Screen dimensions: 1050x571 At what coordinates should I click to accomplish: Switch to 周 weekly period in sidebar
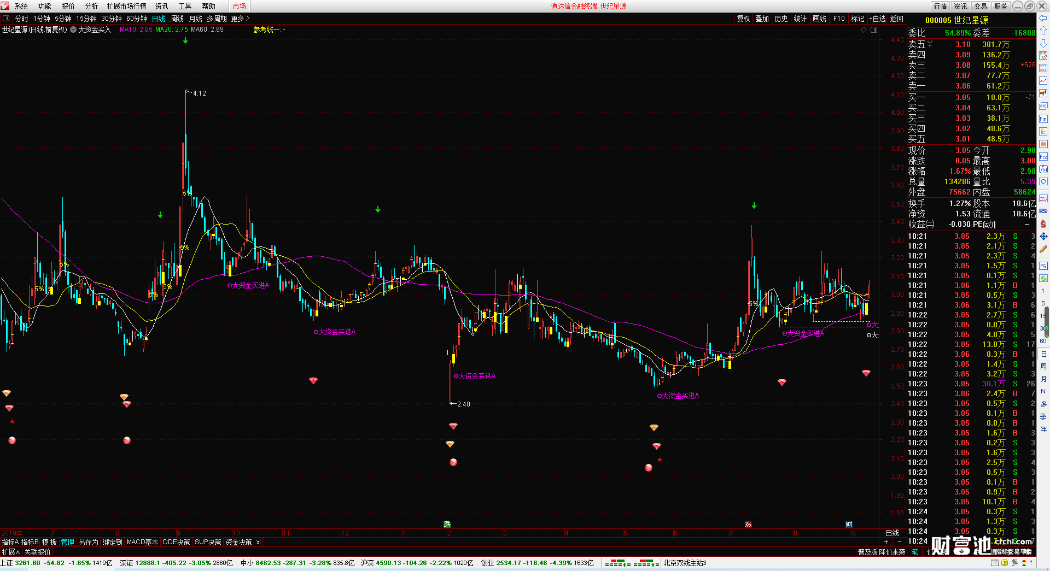tap(1043, 366)
